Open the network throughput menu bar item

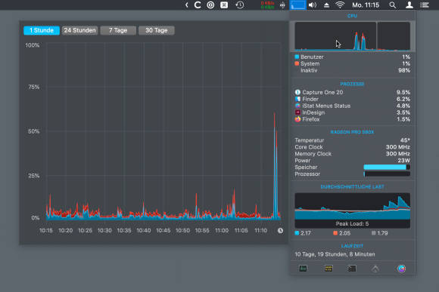coord(267,5)
